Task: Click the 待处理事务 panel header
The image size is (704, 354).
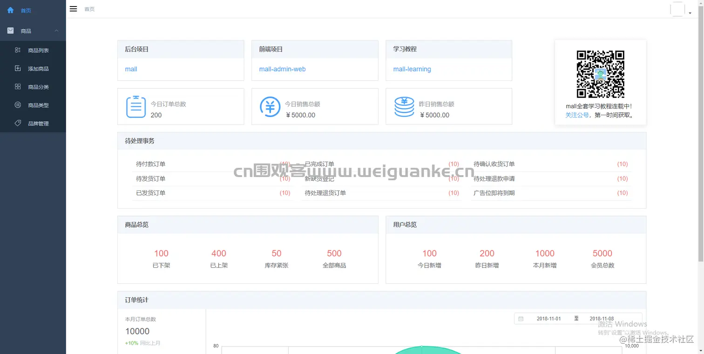Action: click(382, 141)
